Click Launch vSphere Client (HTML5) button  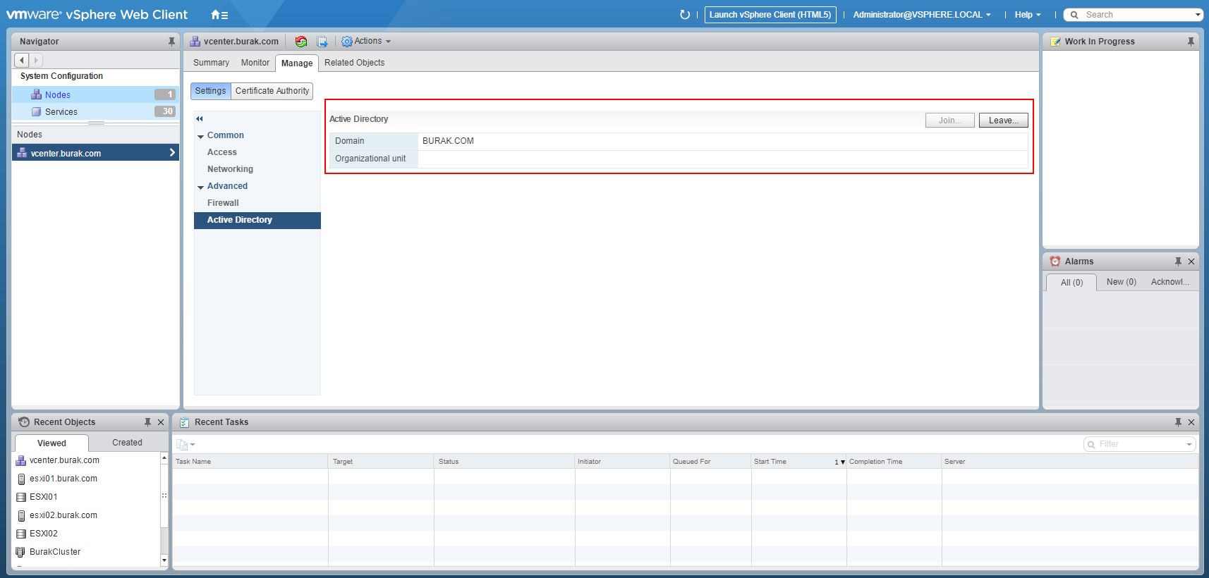[x=770, y=14]
